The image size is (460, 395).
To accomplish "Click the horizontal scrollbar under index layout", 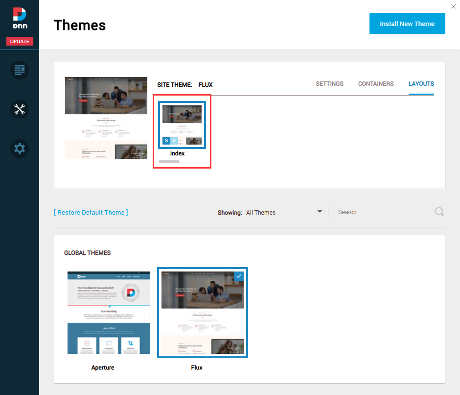I will (169, 162).
